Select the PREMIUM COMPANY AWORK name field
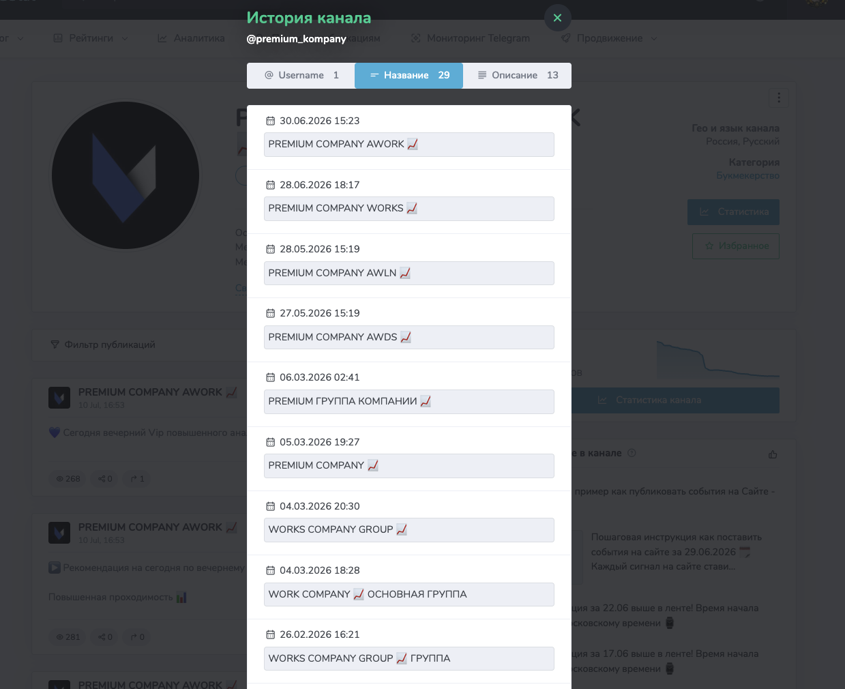The width and height of the screenshot is (845, 689). point(409,145)
